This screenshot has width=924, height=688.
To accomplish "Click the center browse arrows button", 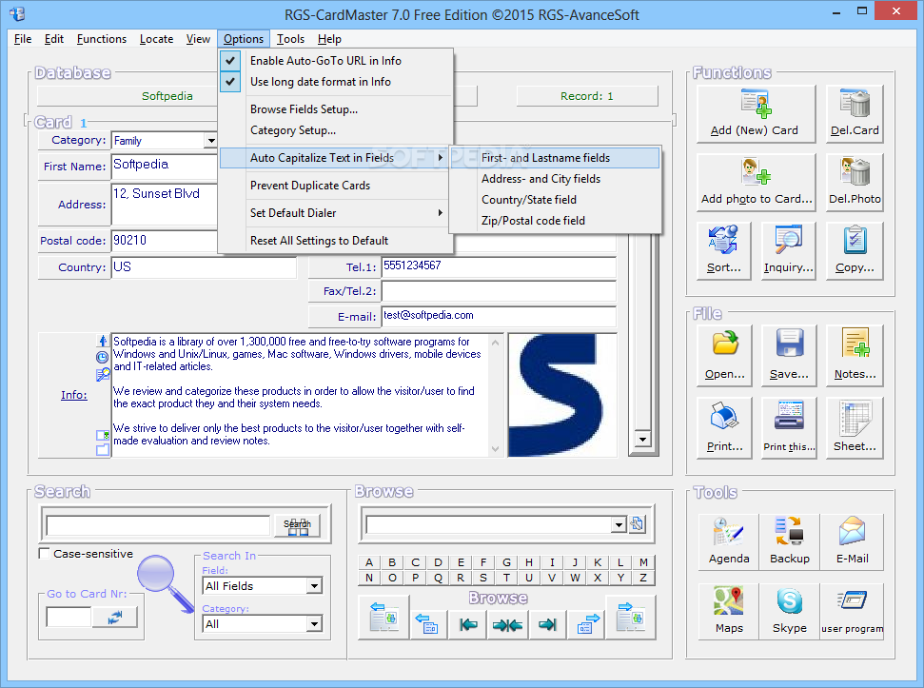I will click(x=507, y=624).
